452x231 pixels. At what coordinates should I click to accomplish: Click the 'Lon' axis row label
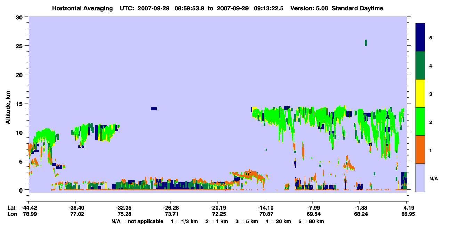[11, 214]
